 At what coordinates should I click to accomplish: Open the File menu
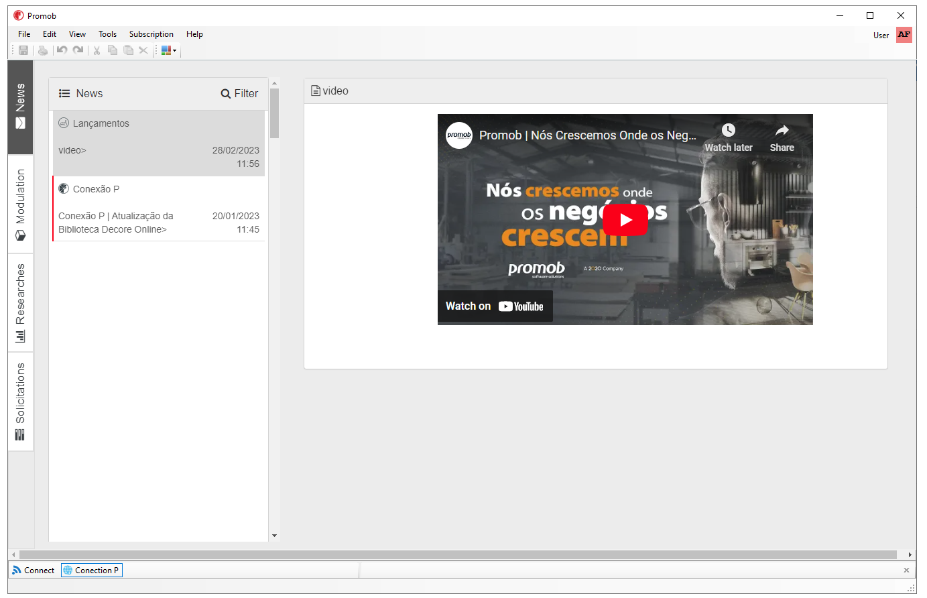pyautogui.click(x=24, y=34)
